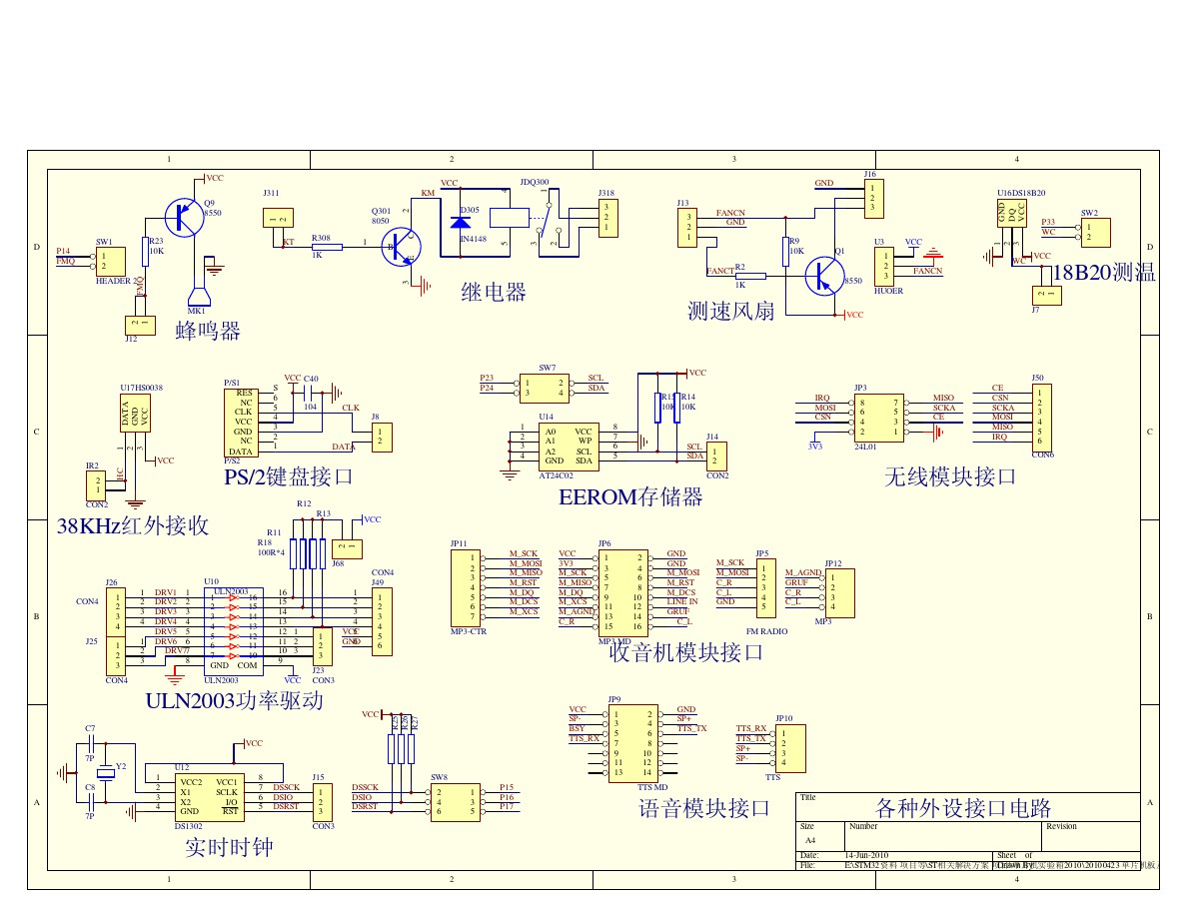Select the JP9 fourteen-pin header

632,743
